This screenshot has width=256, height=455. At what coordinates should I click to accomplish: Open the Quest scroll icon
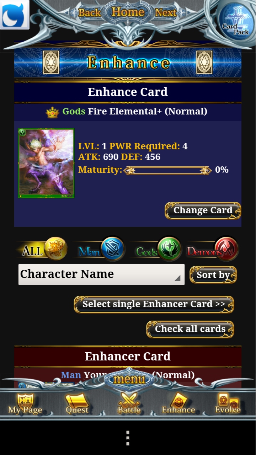tap(77, 404)
